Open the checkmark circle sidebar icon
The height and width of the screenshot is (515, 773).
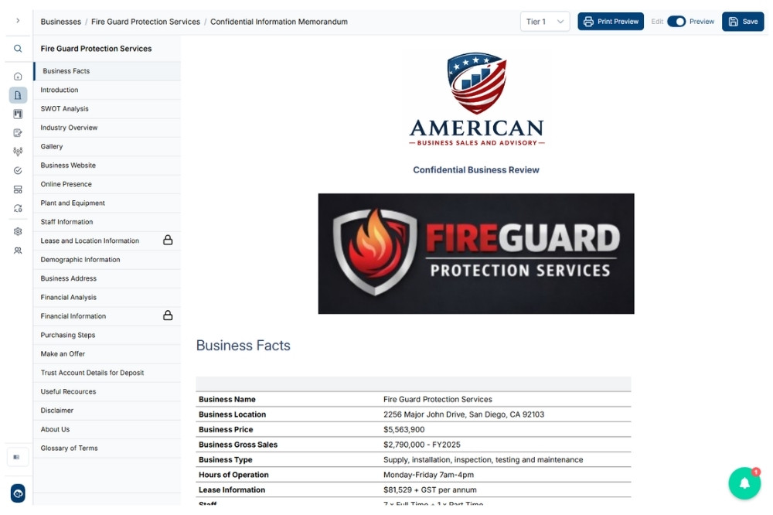(18, 171)
